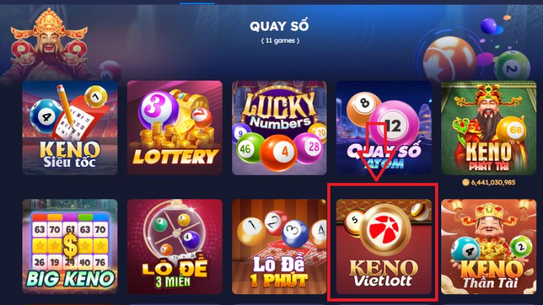Click the active blue tab indicator at top
543x305 pixels.
click(x=197, y=3)
